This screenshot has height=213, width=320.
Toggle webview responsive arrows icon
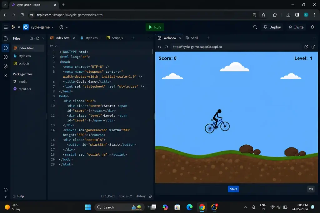coord(160,47)
